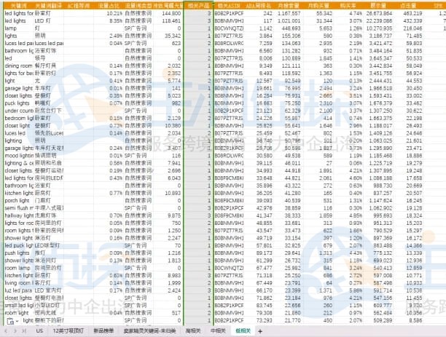
Task: Switch to the 高相关 sheet tab
Action: 193,330
